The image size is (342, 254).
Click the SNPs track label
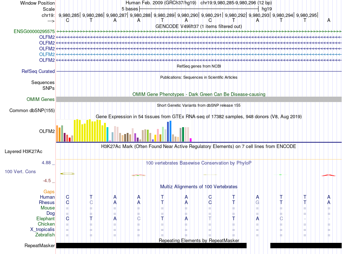tap(49, 88)
